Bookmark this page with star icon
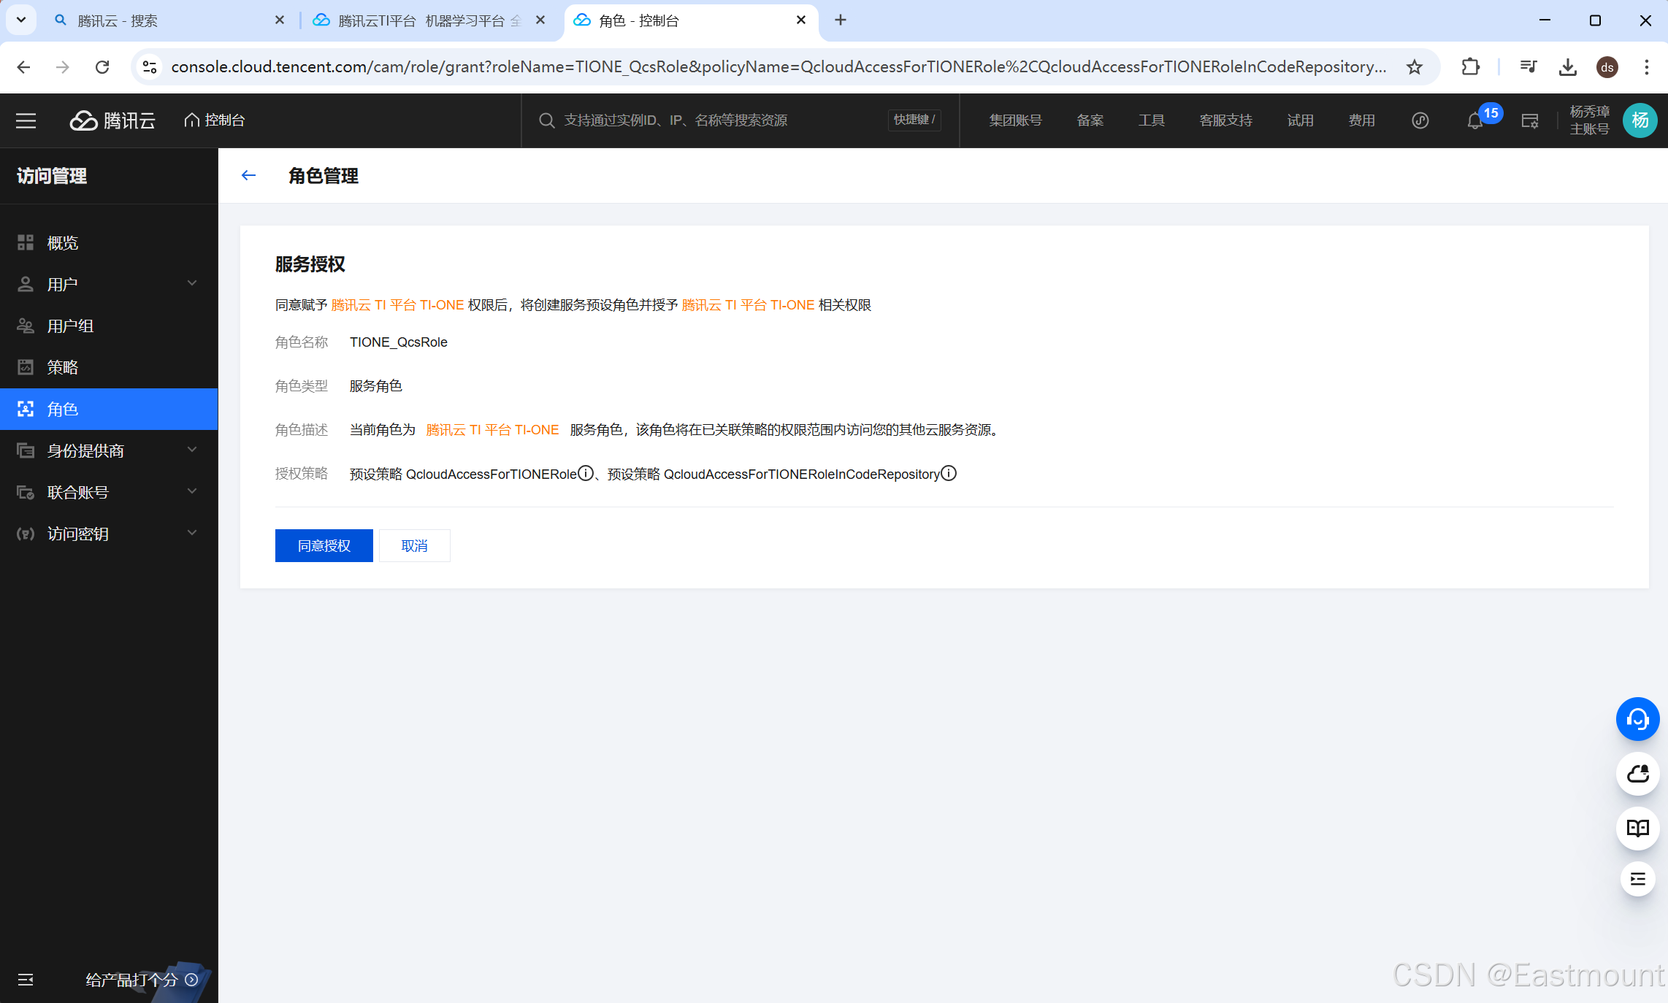Screen dimensions: 1668x1003 click(1415, 67)
